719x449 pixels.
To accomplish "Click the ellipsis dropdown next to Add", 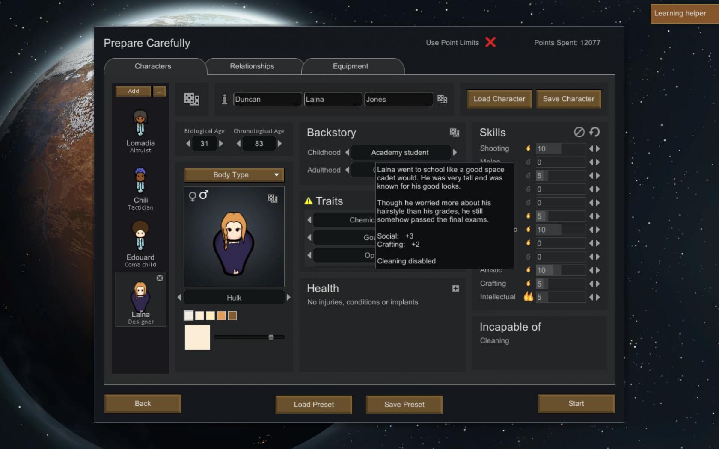I will 159,91.
